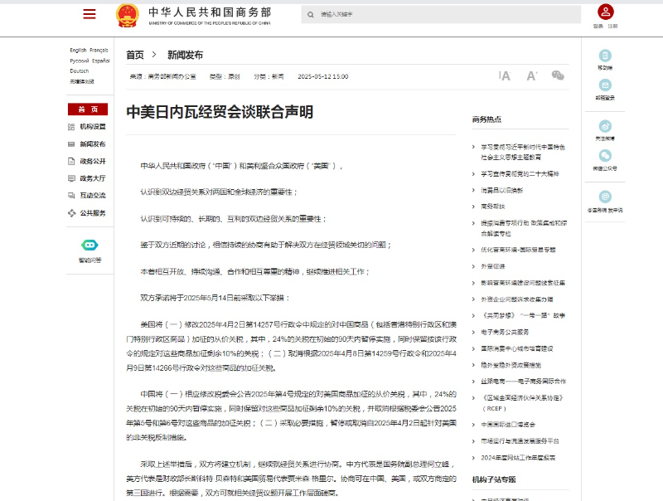Click the icon beside 公共服务
The height and width of the screenshot is (501, 663).
[71, 213]
